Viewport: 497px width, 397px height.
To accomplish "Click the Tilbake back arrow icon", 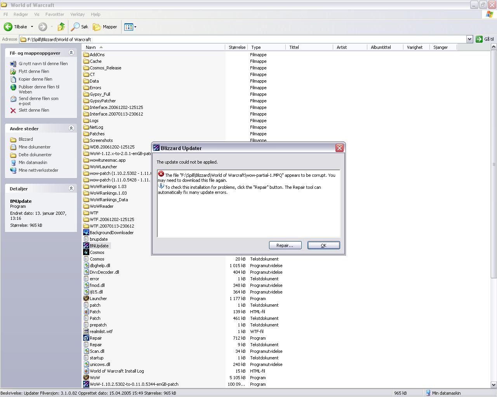I will pos(8,27).
